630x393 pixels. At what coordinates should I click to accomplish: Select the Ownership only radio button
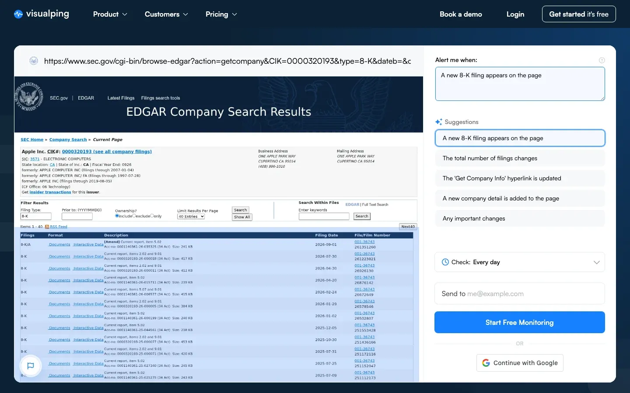pos(152,216)
